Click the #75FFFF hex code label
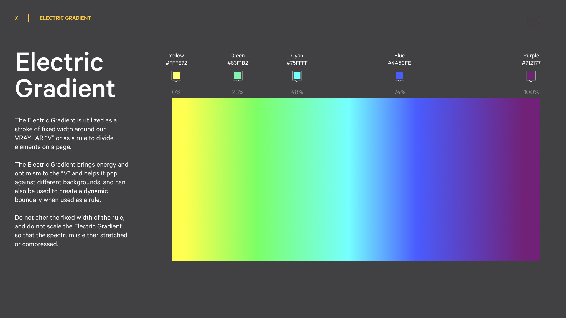 coord(297,63)
